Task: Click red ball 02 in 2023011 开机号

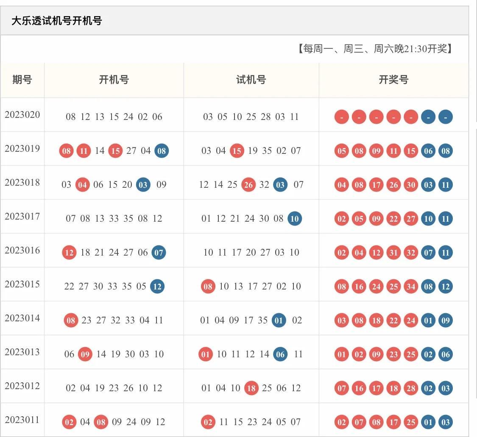Action: 70,422
